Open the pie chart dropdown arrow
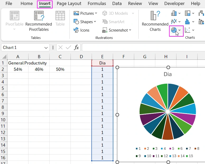205x164 pixels. tap(179, 30)
